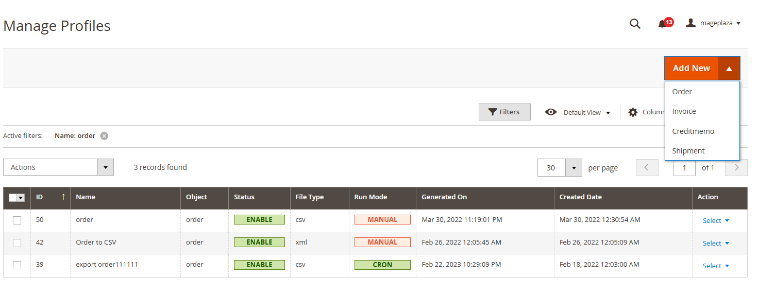The width and height of the screenshot is (758, 294).
Task: Choose Invoice from Add New menu
Action: click(684, 111)
